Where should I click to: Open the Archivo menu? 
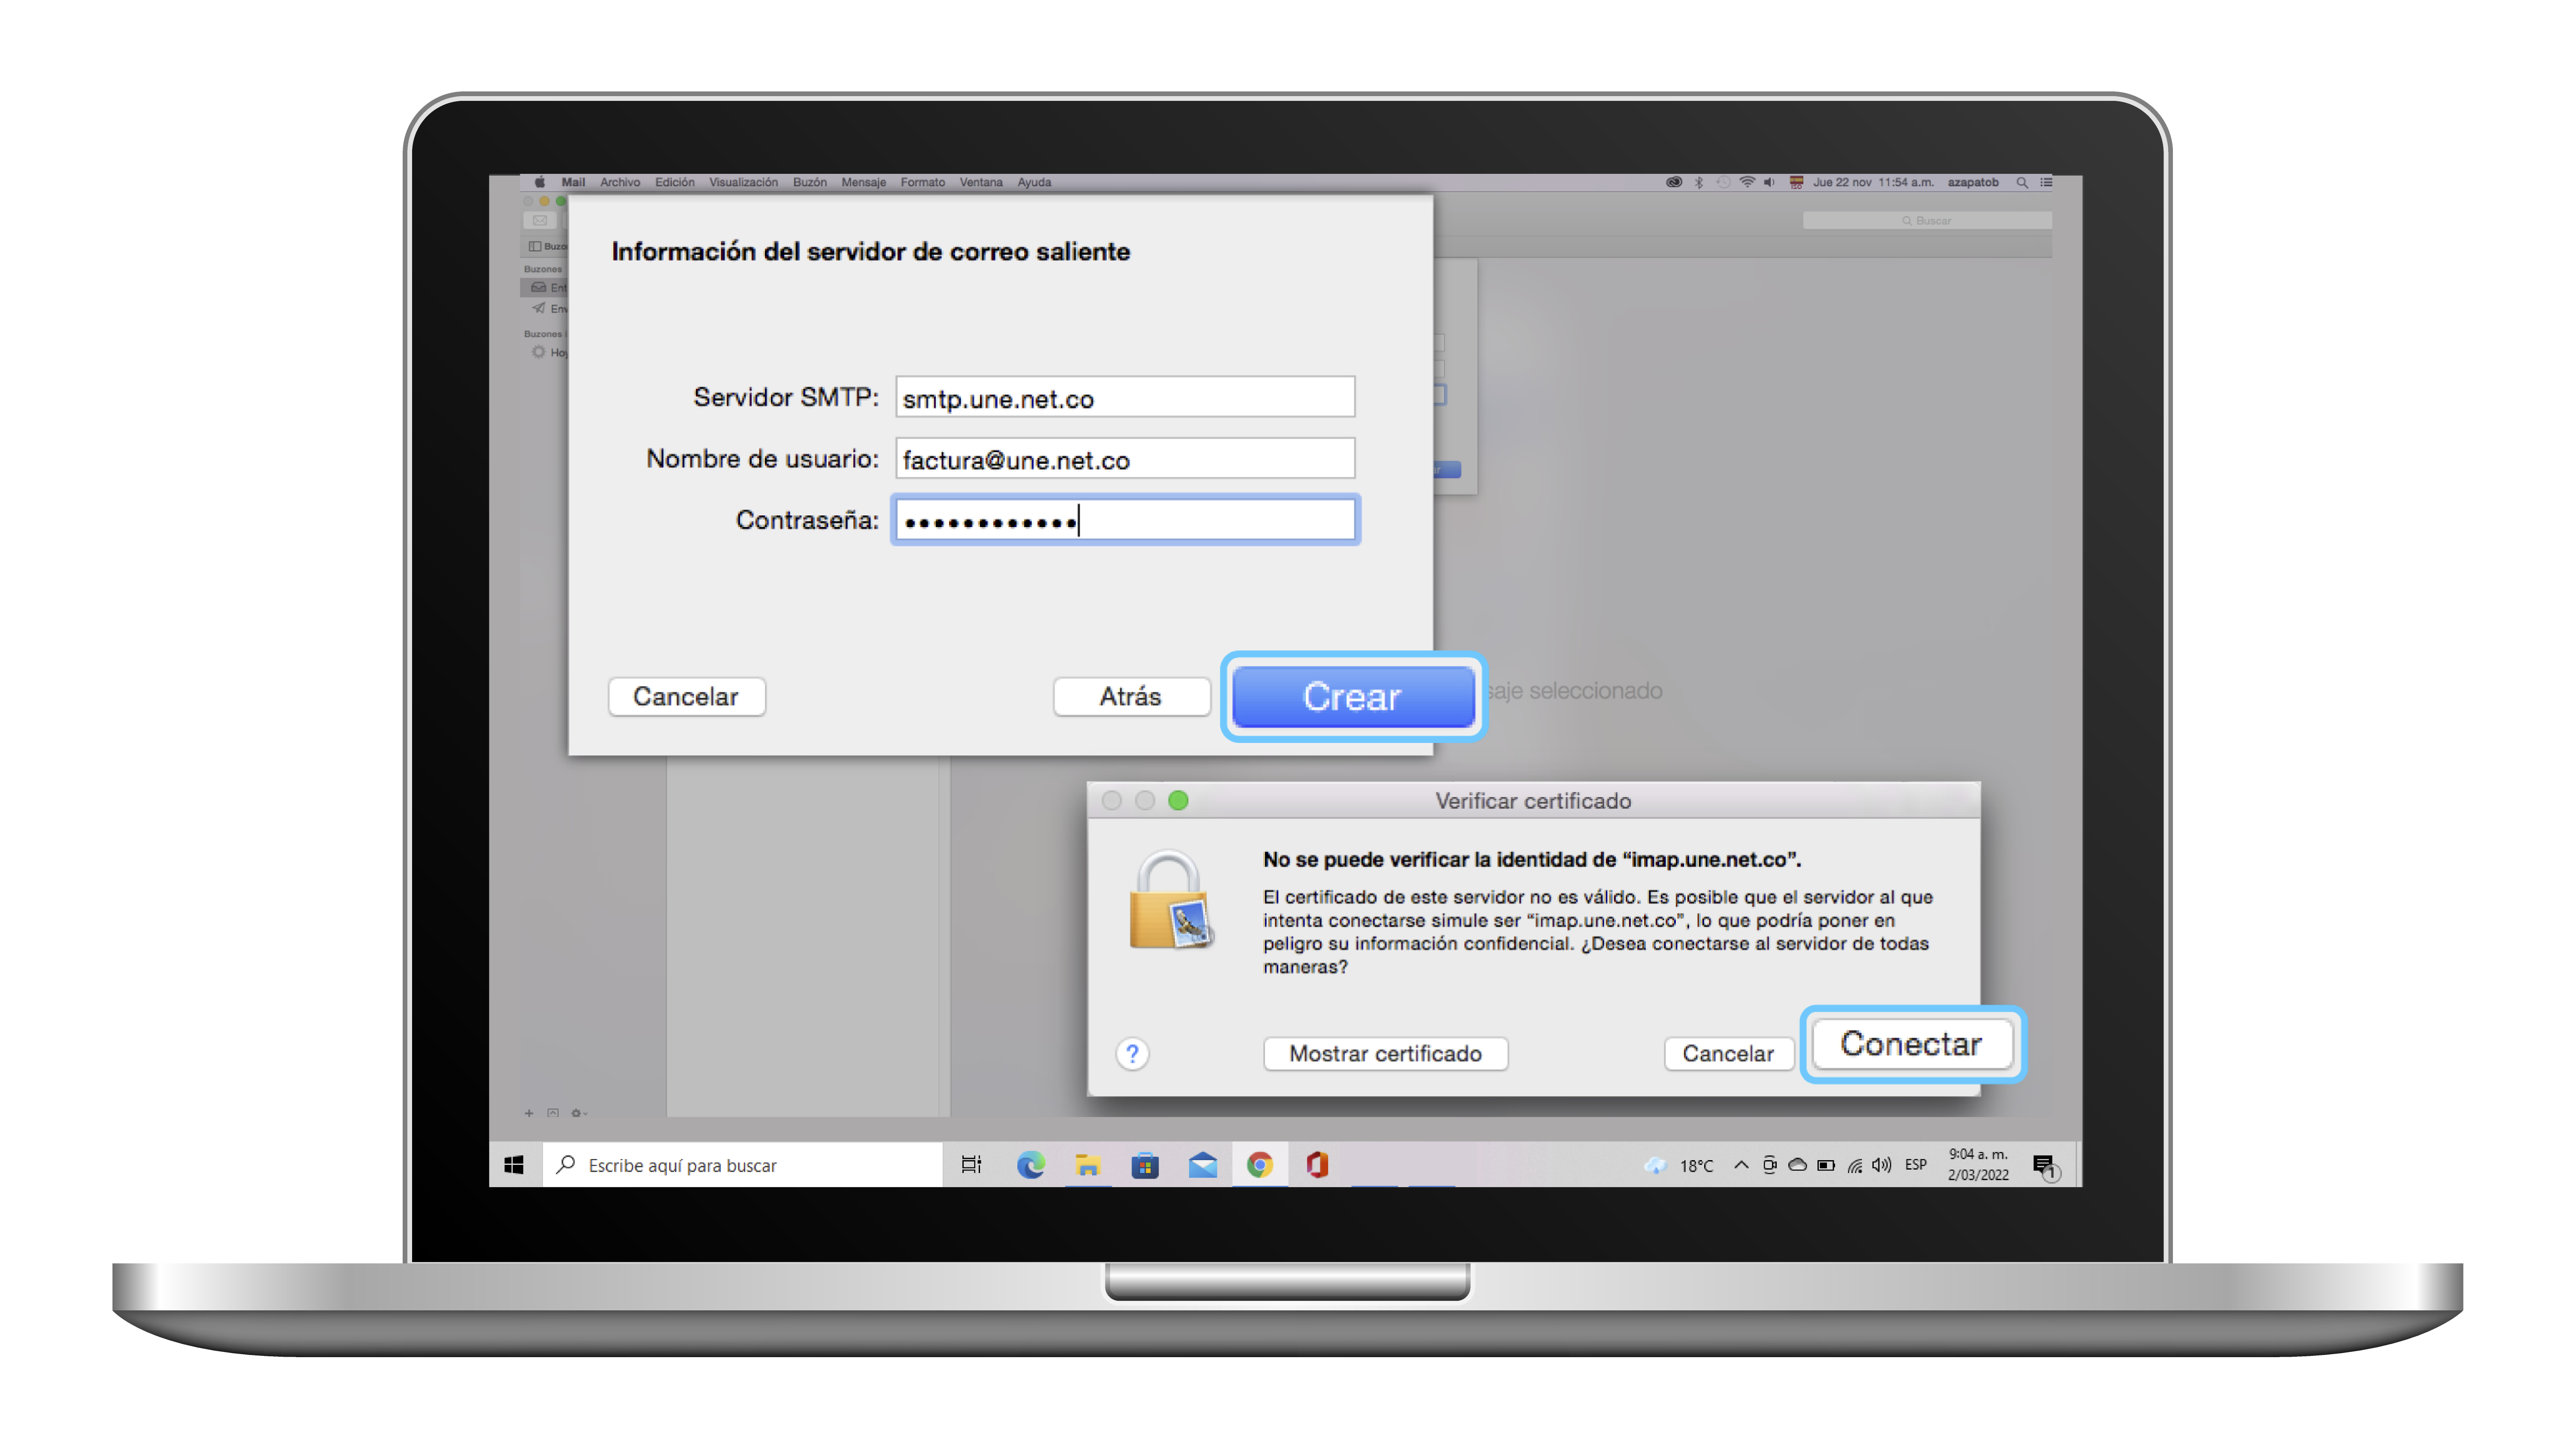coord(620,182)
